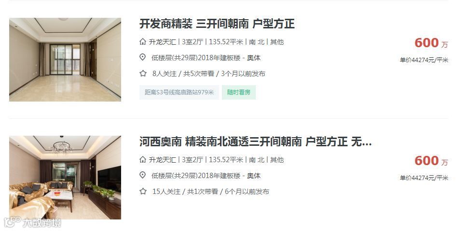467x231 pixels.
Task: Open empty living room photo thumbnail
Action: [65, 60]
